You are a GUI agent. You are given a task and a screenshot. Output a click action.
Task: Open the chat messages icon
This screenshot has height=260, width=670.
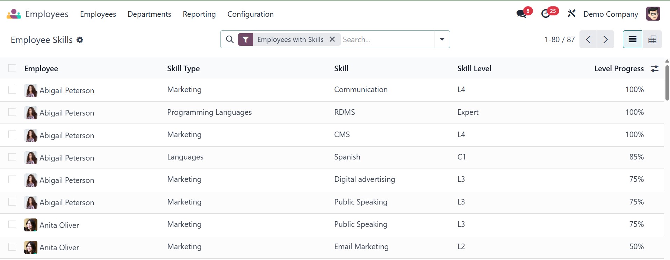pyautogui.click(x=521, y=14)
